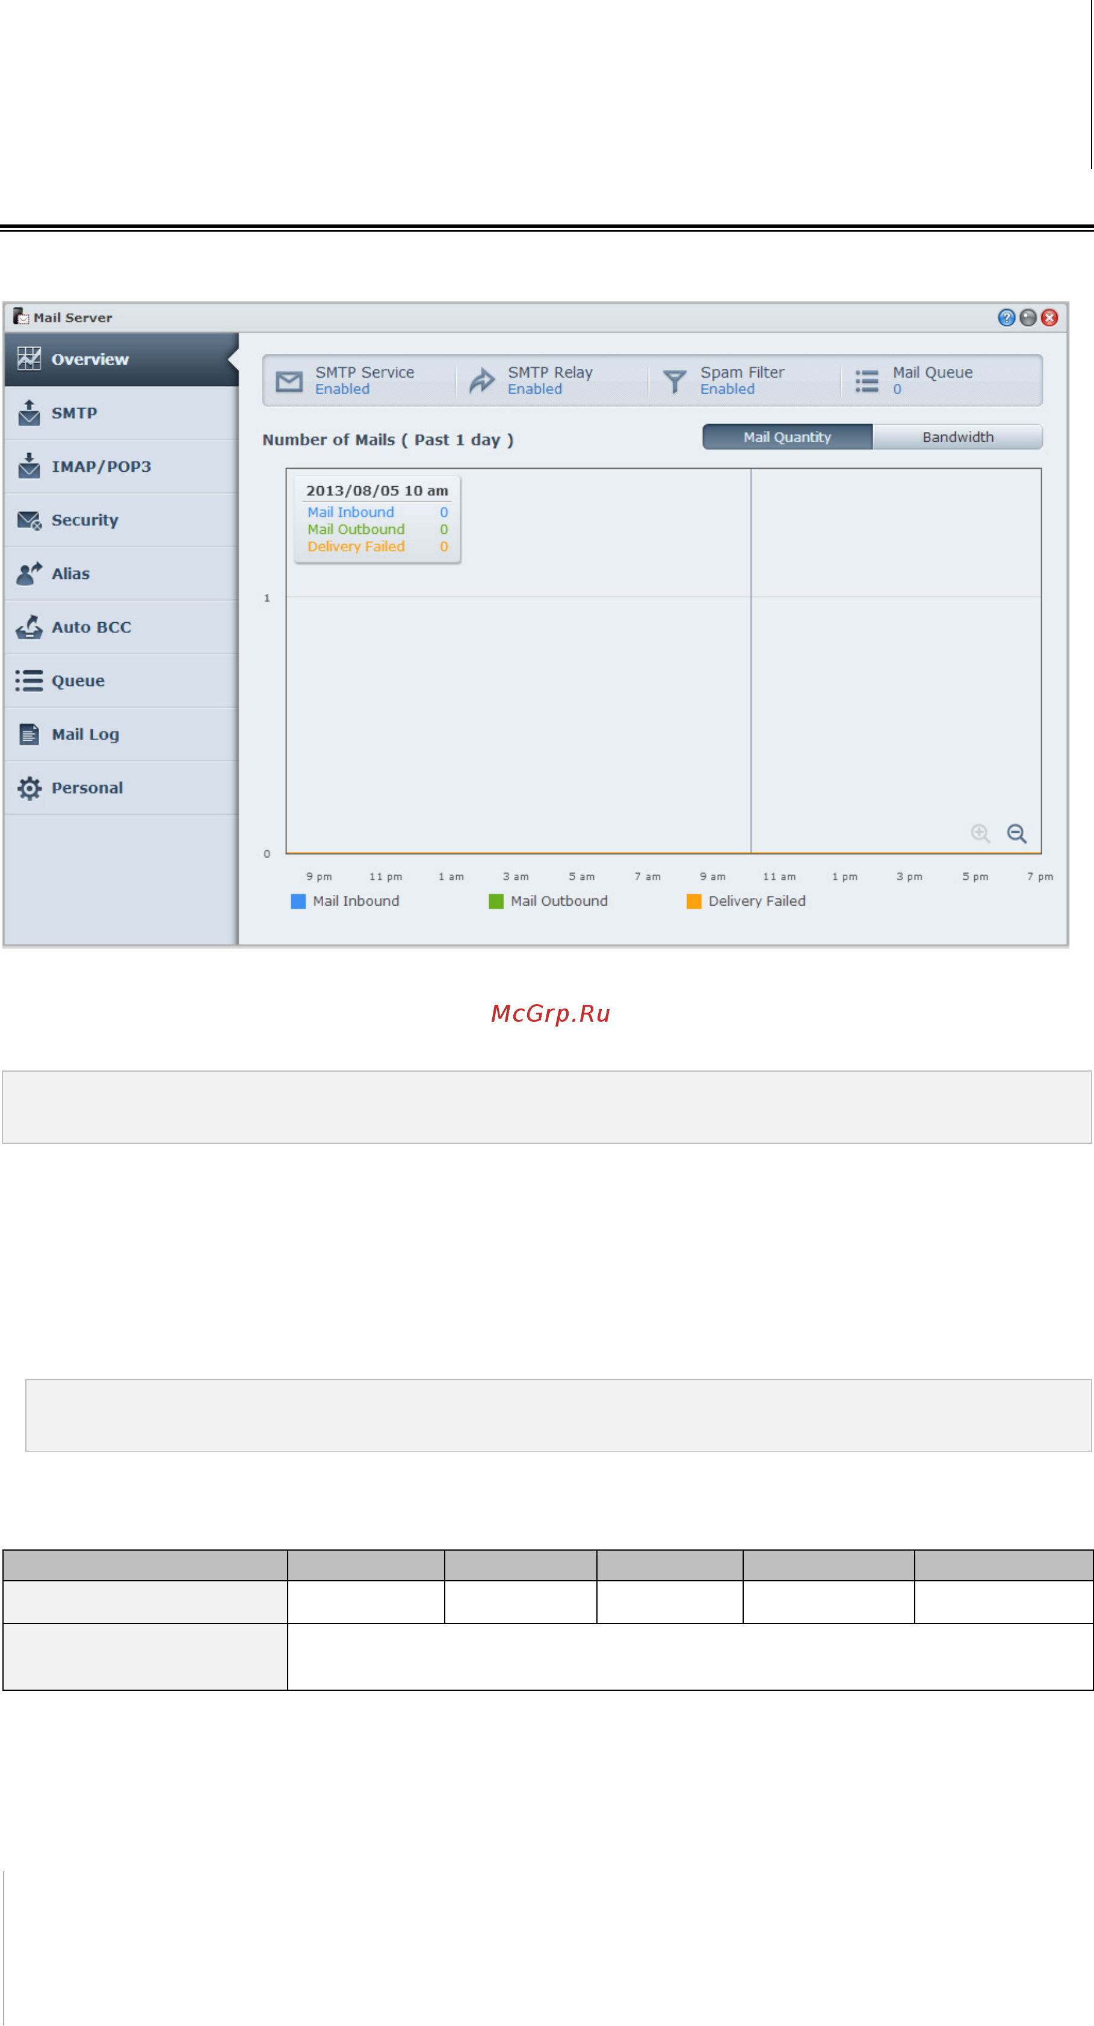Click the SMTP upload tray icon

tap(29, 412)
